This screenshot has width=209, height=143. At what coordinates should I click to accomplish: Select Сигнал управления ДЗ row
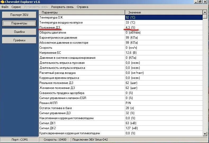tap(121, 113)
